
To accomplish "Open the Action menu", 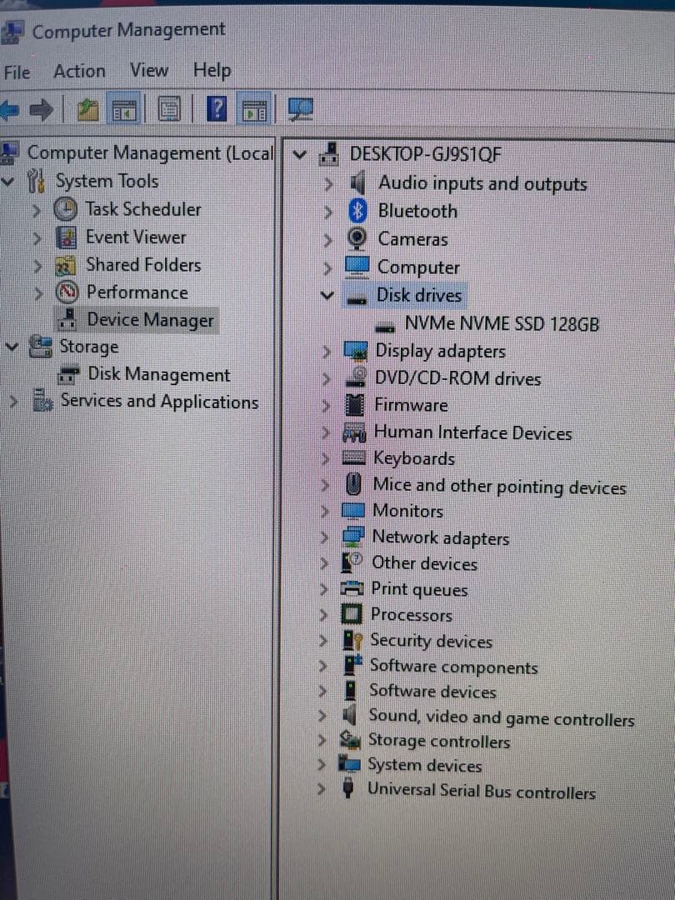I will click(x=79, y=72).
